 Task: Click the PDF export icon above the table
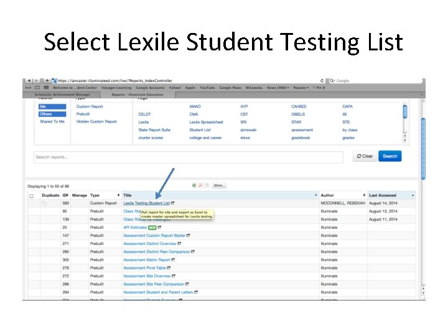201,185
